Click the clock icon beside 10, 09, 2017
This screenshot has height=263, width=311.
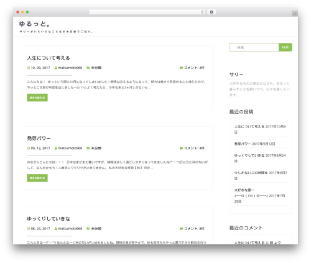[29, 68]
